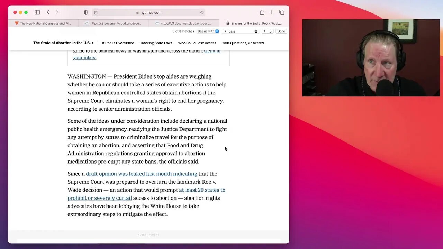Click the find field containing 'base'
Image resolution: width=443 pixels, height=249 pixels.
click(241, 31)
